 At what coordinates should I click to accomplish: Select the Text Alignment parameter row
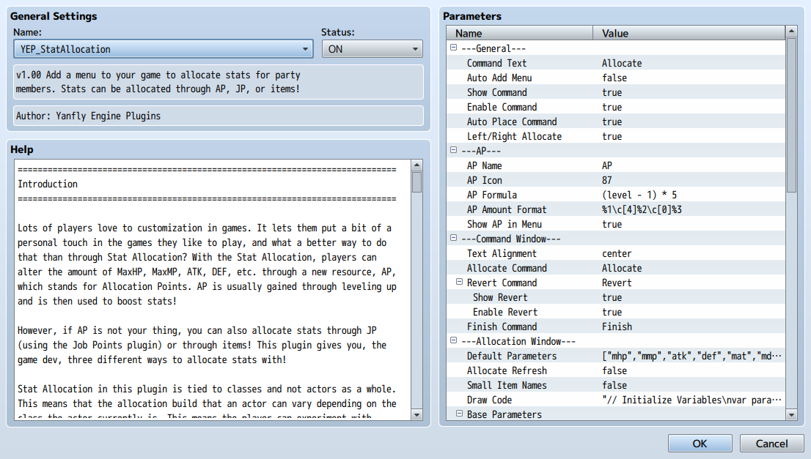(x=616, y=253)
